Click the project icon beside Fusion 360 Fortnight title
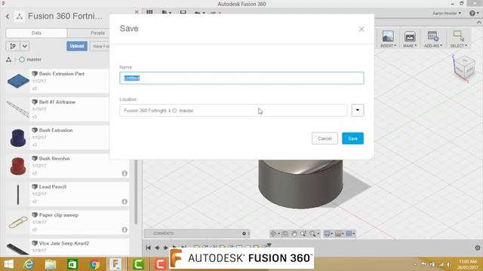This screenshot has height=271, width=483. [x=20, y=17]
